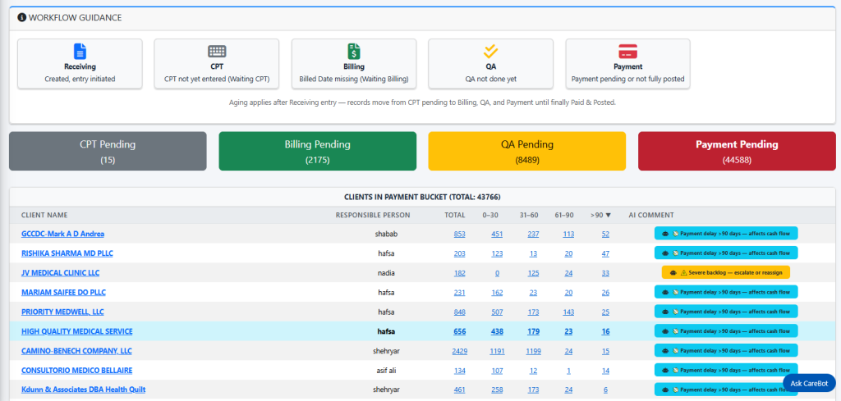
Task: Click the 258 value in Kdunn row
Action: 497,390
